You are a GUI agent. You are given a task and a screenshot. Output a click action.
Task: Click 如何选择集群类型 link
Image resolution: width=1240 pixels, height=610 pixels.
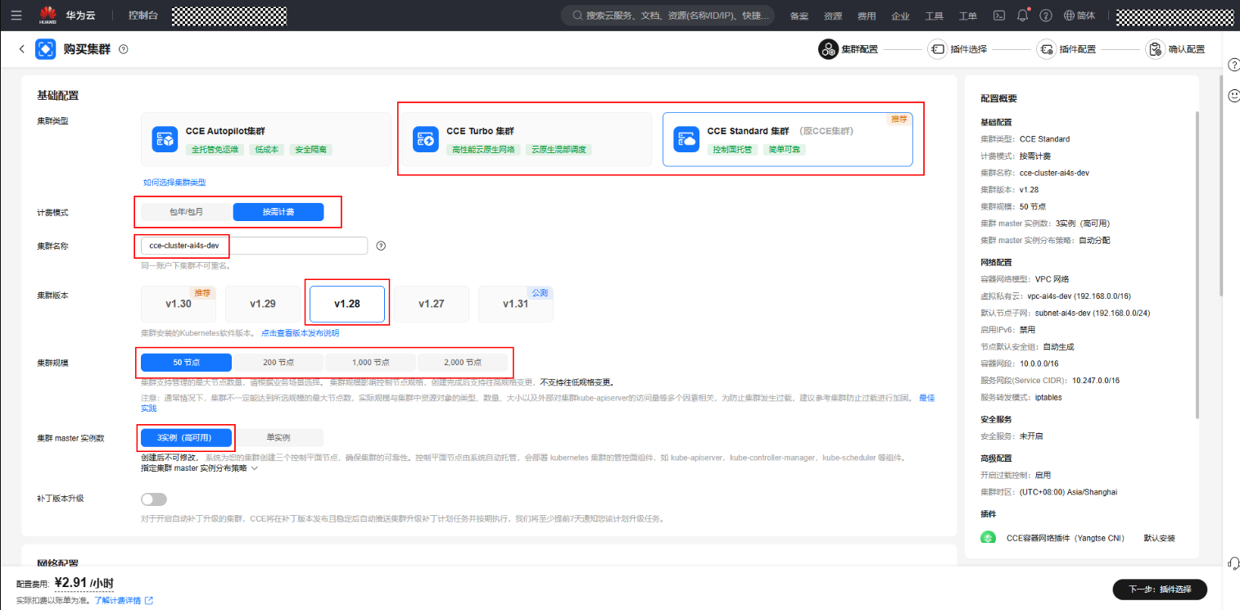174,183
